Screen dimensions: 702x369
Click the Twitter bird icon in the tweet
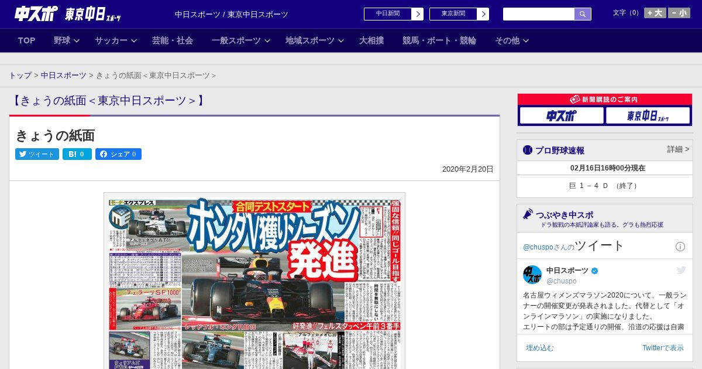[681, 270]
